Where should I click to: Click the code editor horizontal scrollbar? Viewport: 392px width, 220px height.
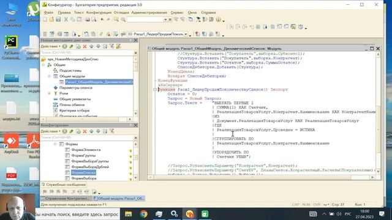coord(262,177)
